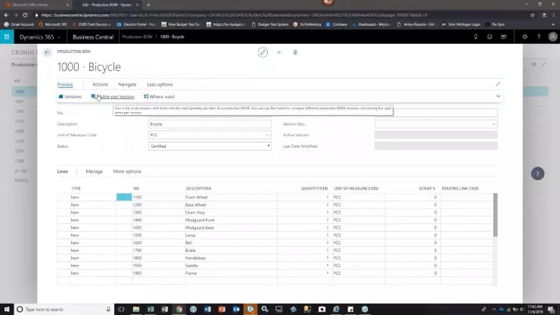The width and height of the screenshot is (560, 315).
Task: Toggle edit mode with the pencil icon
Action: 263,52
